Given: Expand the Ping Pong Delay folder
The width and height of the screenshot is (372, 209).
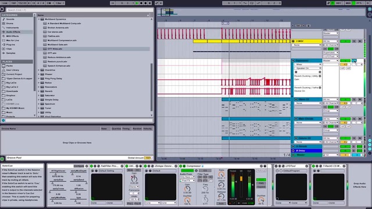Looking at the screenshot, I should coord(39,78).
